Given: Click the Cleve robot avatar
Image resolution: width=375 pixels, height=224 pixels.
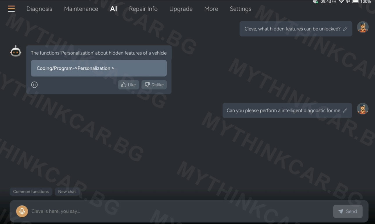Looking at the screenshot, I should point(16,51).
